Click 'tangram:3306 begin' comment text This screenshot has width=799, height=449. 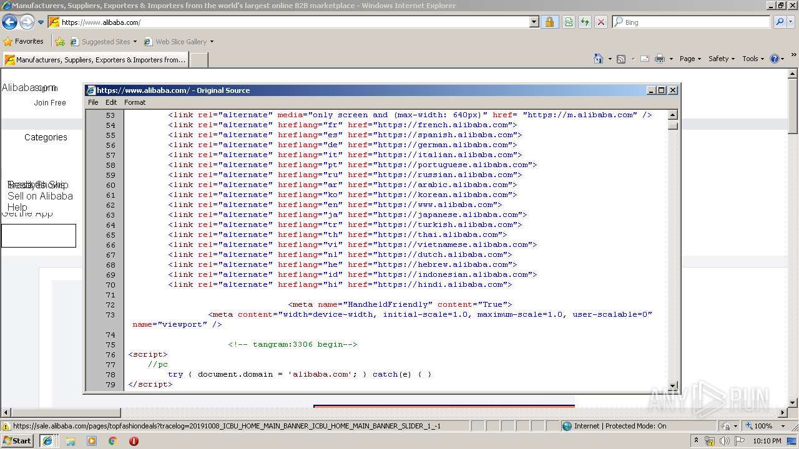293,344
